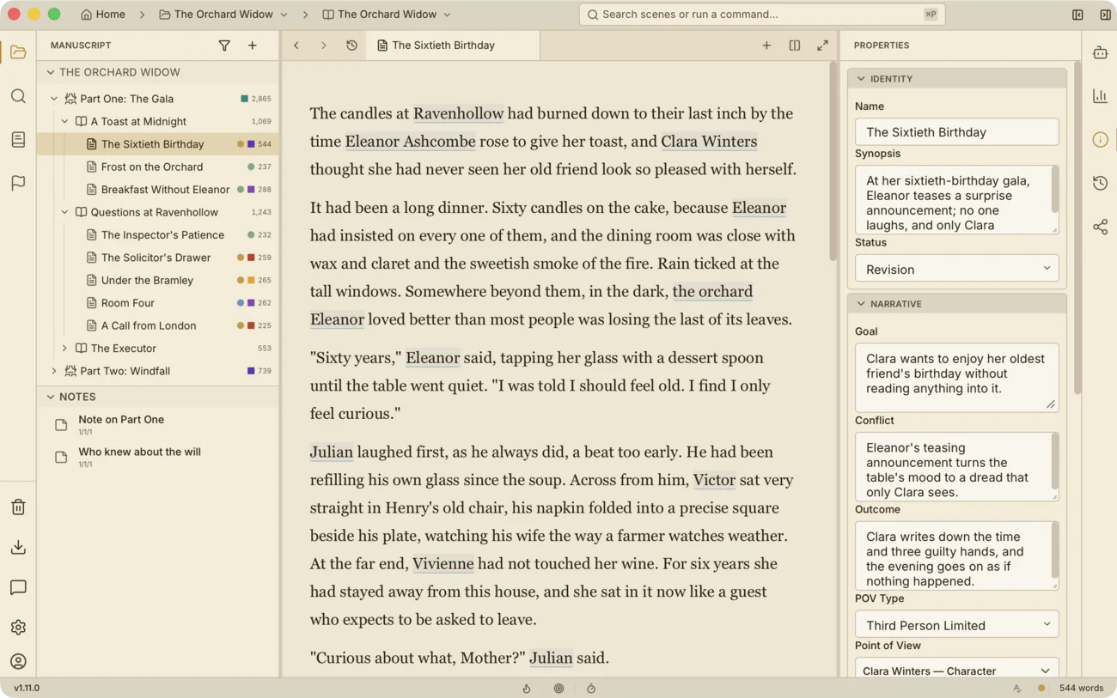Screen dimensions: 1117x698
Task: Select The Sixtieth Birthday editor tab
Action: [453, 46]
